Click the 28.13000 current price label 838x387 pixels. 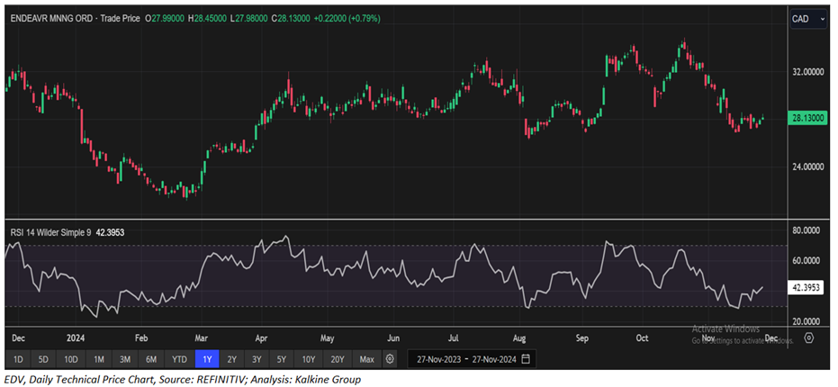point(808,118)
